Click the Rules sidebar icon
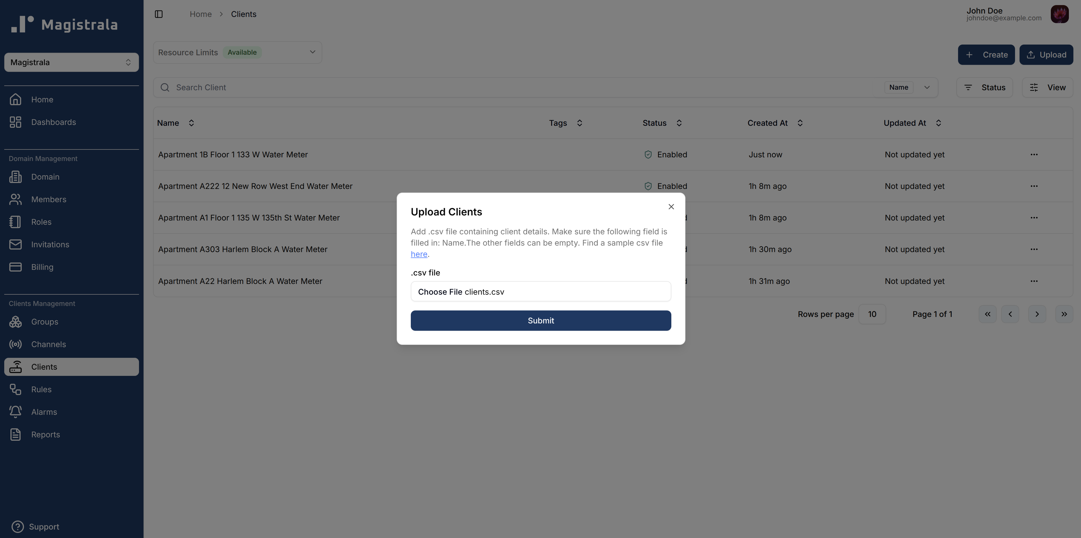The width and height of the screenshot is (1081, 538). [16, 389]
